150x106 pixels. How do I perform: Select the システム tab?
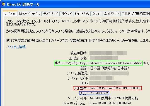(x=10, y=13)
